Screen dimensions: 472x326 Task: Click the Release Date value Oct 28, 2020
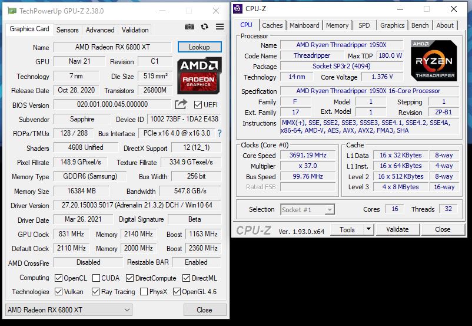tap(76, 90)
